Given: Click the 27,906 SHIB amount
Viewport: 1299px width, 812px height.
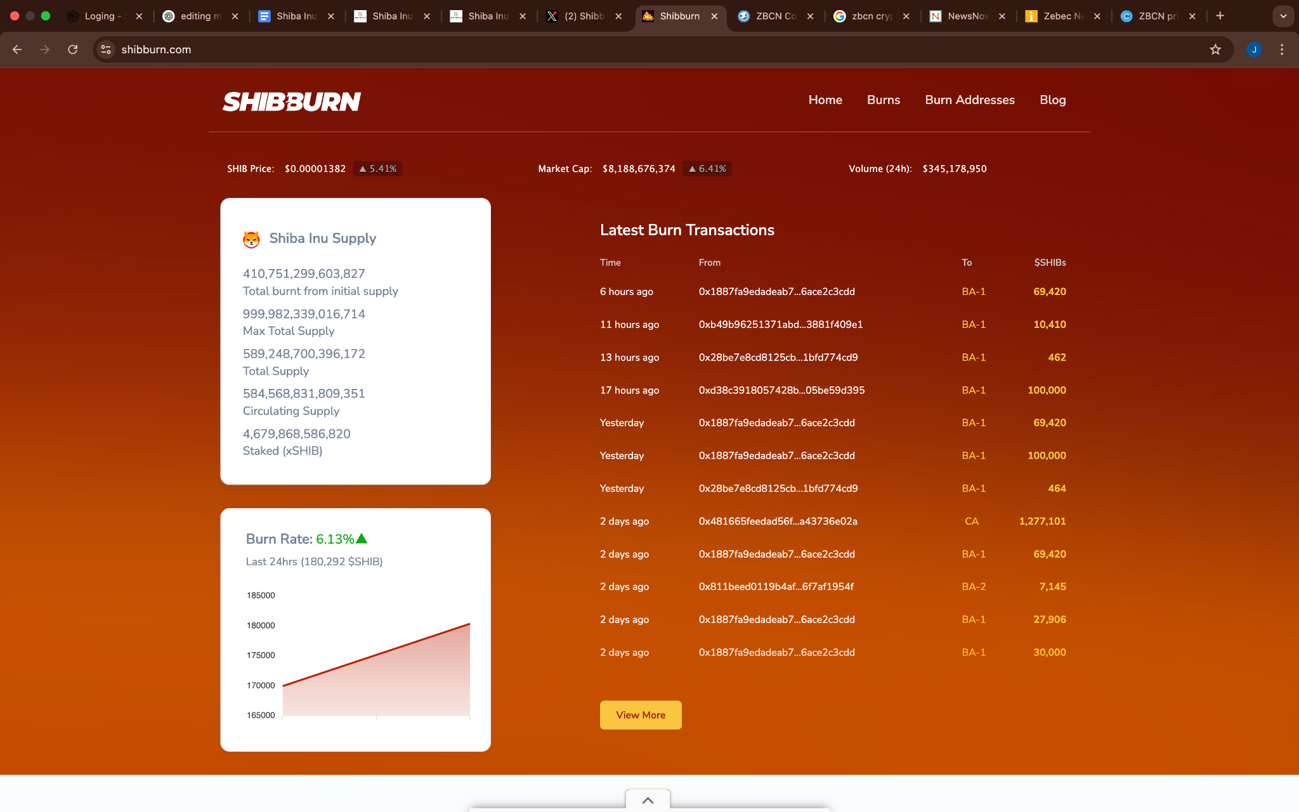Looking at the screenshot, I should pos(1050,620).
